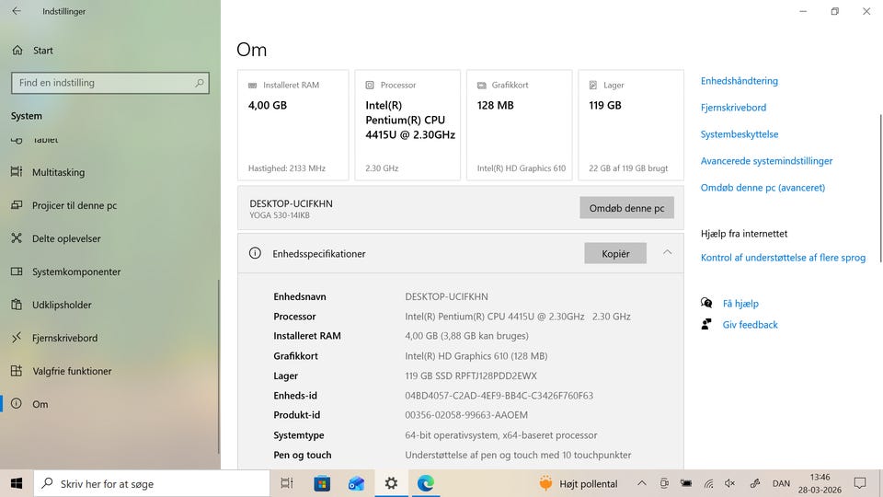Screen dimensions: 883x497
Task: Open the 'Højt pollental' weather widget
Action: (579, 483)
